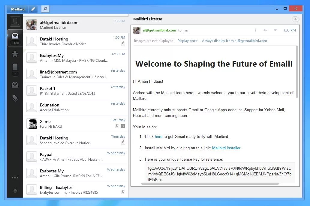Open the Fwd: FB BARU conversation
310x206 pixels.
click(x=76, y=124)
